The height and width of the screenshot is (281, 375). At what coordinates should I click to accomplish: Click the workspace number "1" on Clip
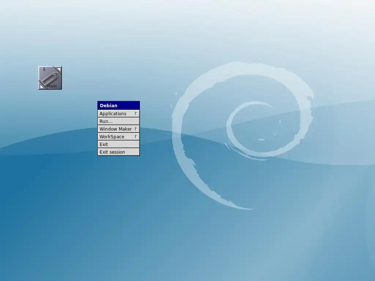point(44,69)
